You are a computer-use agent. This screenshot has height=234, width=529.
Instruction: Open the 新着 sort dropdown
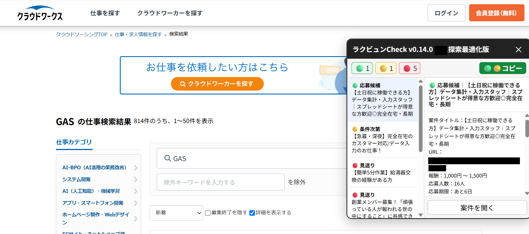[176, 213]
